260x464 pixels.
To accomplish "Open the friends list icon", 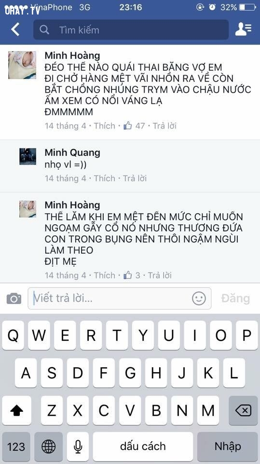I will click(x=243, y=29).
